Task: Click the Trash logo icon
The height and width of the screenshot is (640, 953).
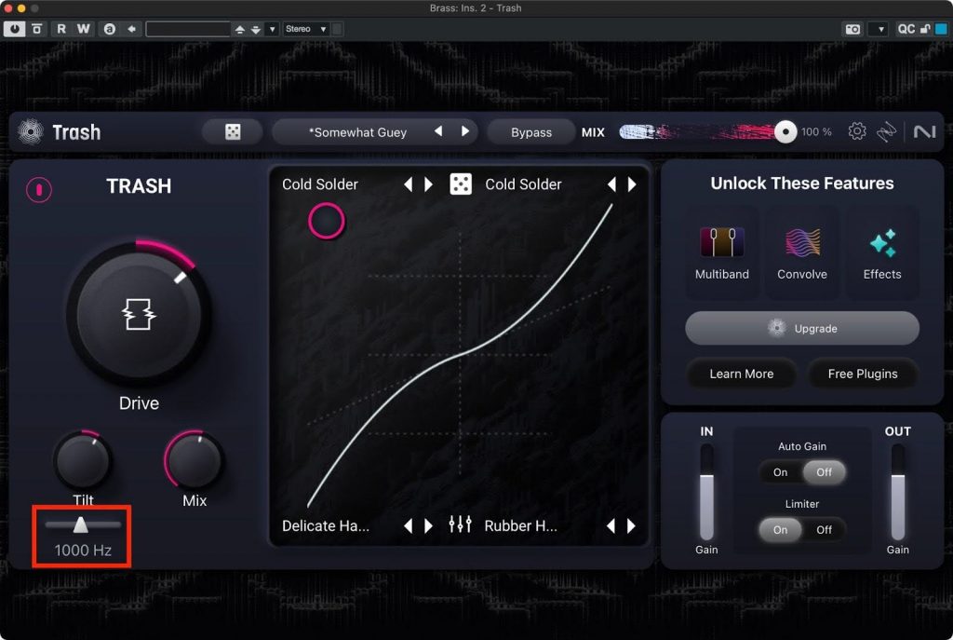Action: (30, 131)
